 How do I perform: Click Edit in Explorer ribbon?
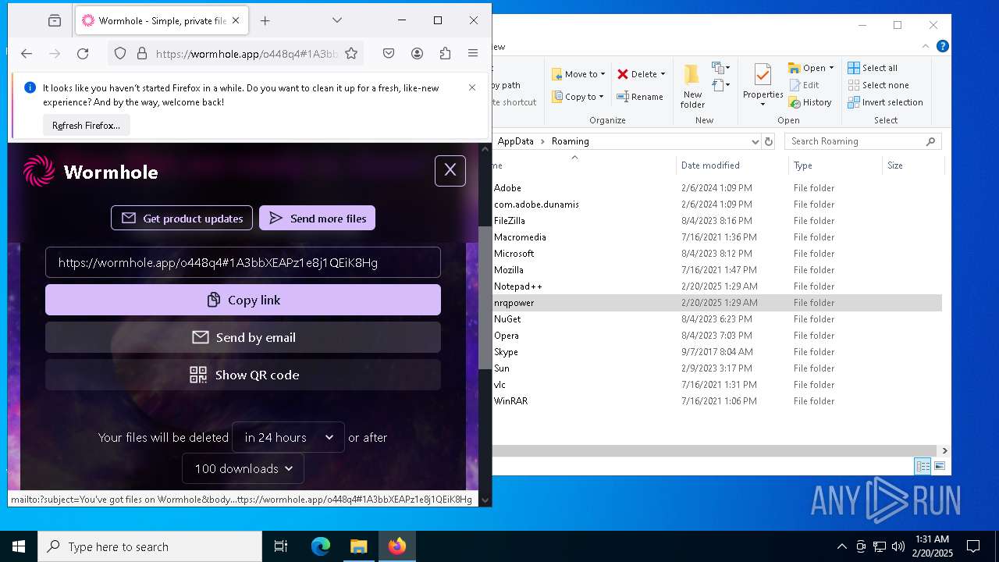(804, 85)
